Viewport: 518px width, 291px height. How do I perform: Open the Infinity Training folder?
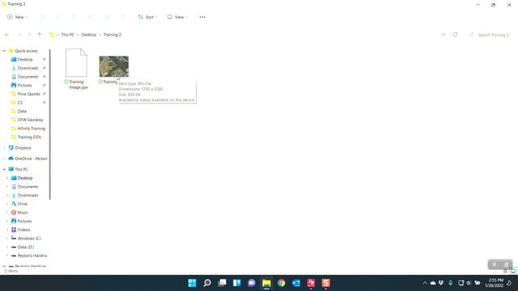[x=32, y=129]
